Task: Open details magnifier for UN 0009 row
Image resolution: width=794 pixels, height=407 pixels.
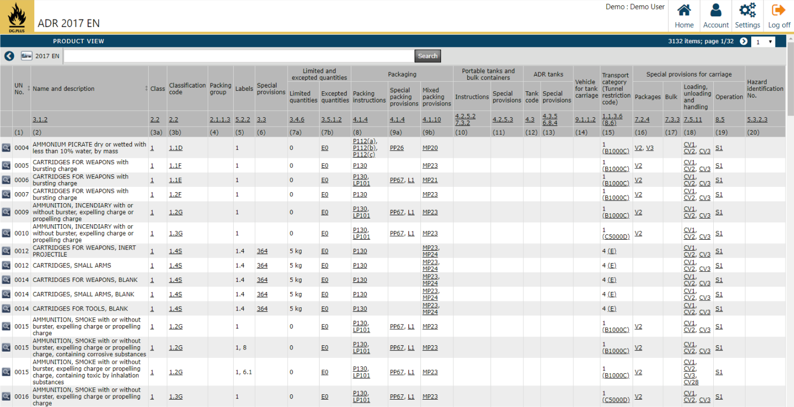Action: pyautogui.click(x=6, y=212)
